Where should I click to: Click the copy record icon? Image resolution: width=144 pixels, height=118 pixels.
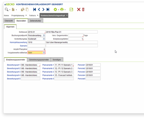click(22, 9)
